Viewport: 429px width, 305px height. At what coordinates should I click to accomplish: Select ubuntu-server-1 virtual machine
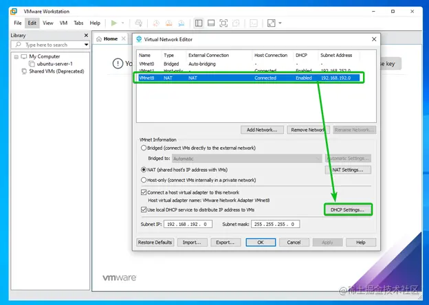point(55,64)
